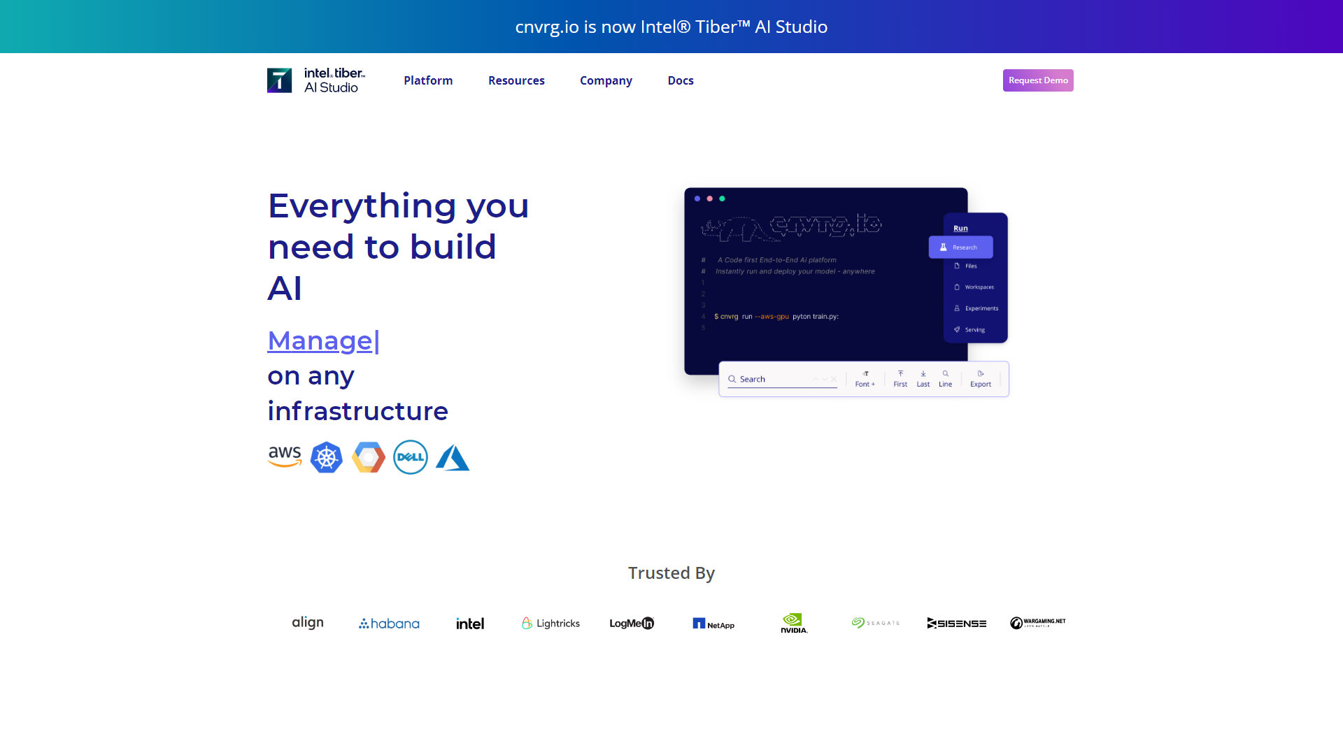
Task: Click the Azure logo
Action: (x=453, y=458)
